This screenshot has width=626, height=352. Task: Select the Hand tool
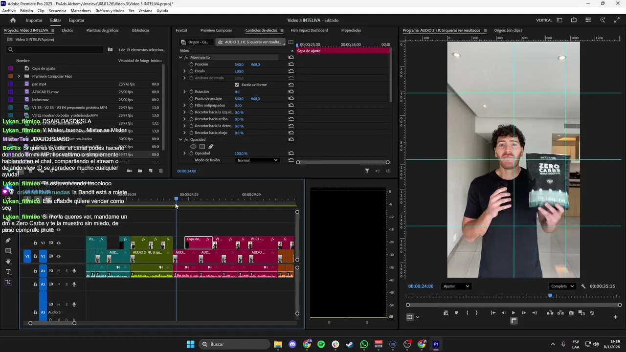tap(8, 261)
